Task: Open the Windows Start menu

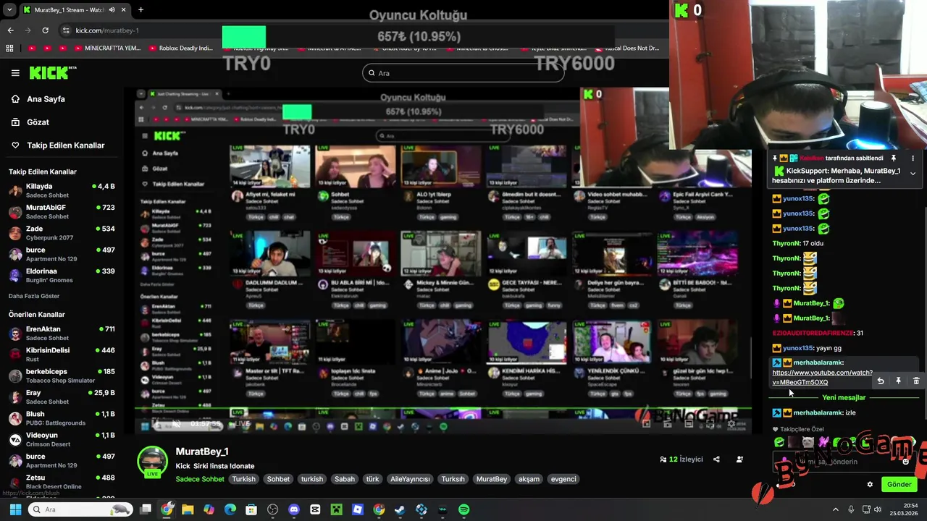Action: point(15,509)
